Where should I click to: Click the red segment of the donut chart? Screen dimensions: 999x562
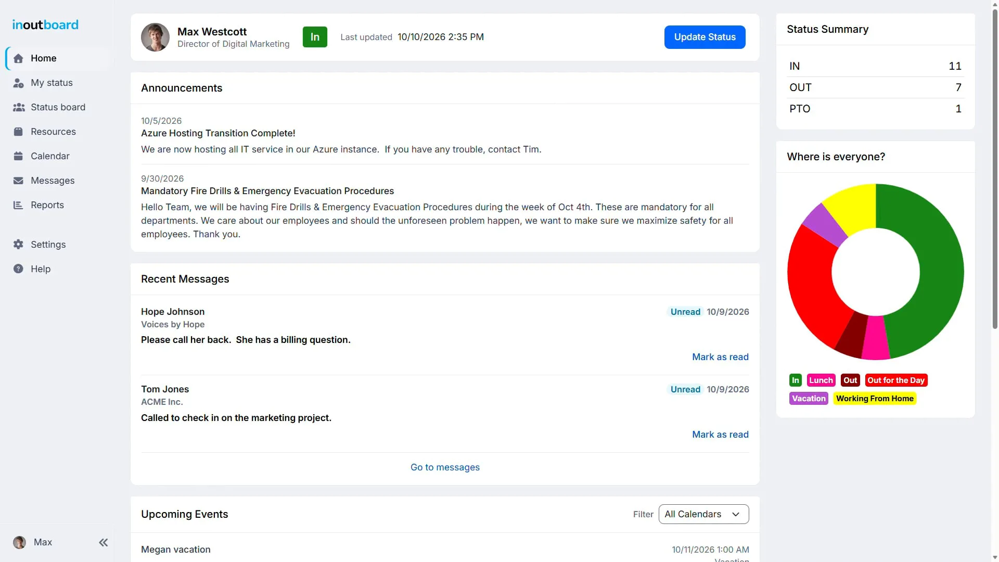click(x=813, y=285)
